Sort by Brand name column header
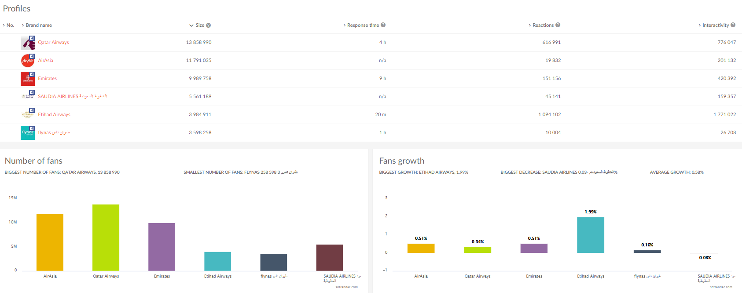This screenshot has width=742, height=293. pos(38,25)
